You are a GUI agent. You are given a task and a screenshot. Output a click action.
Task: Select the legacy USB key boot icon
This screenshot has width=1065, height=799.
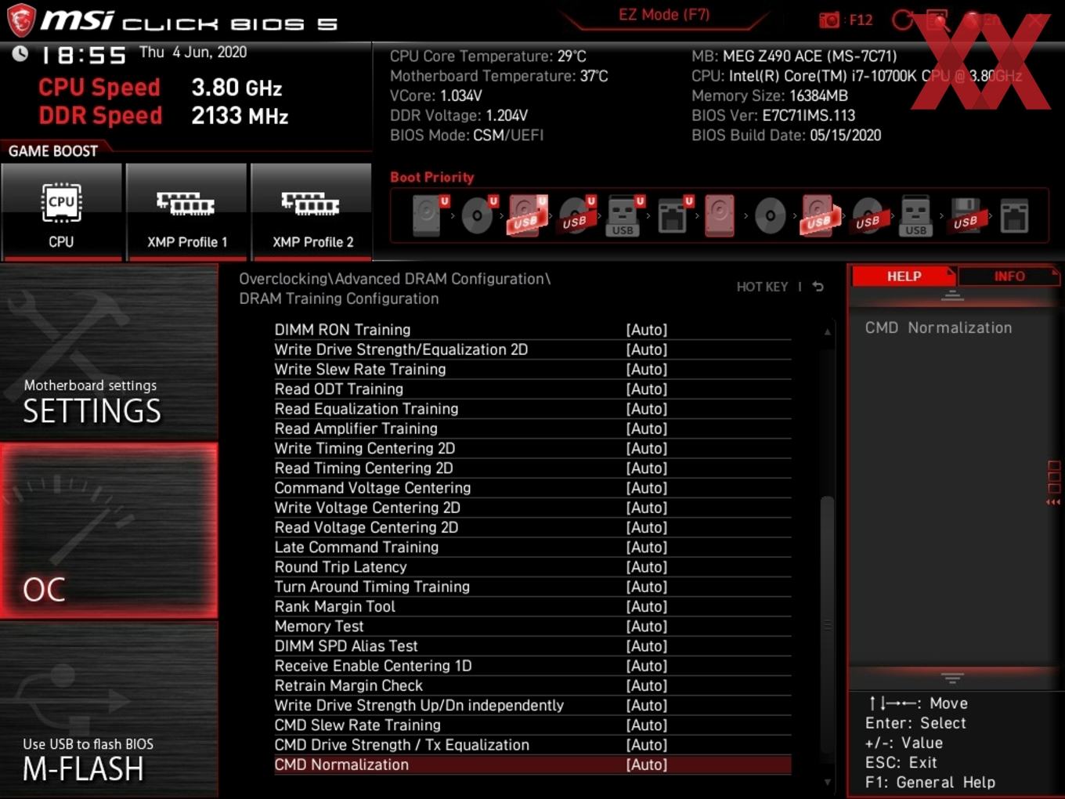tap(915, 215)
